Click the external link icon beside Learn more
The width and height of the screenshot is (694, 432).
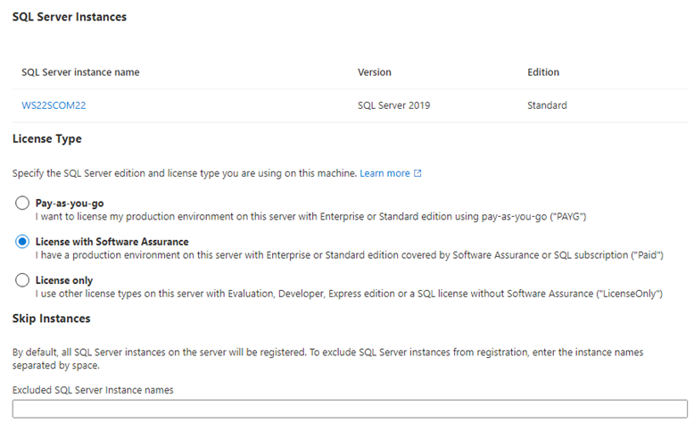tap(417, 173)
